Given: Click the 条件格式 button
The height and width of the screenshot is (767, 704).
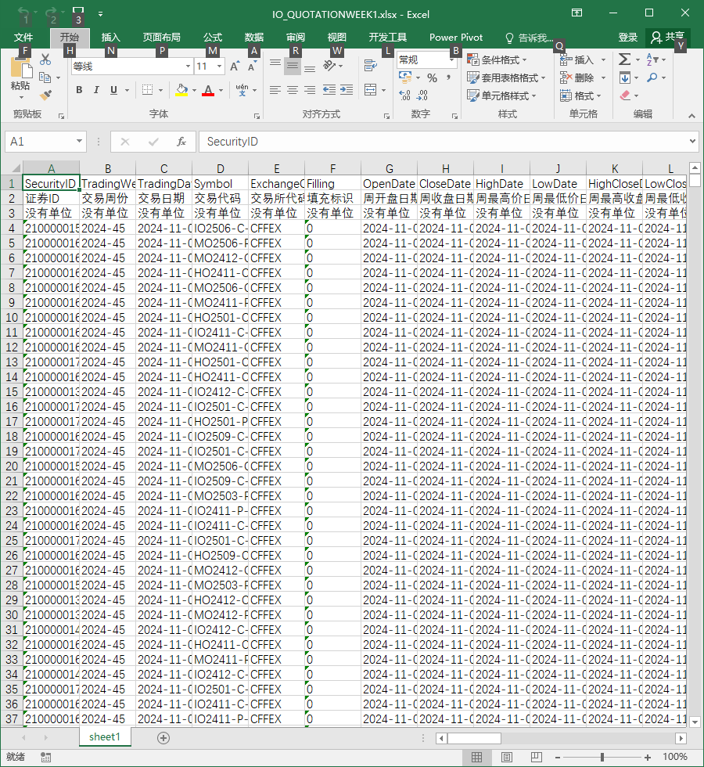Looking at the screenshot, I should pyautogui.click(x=497, y=60).
